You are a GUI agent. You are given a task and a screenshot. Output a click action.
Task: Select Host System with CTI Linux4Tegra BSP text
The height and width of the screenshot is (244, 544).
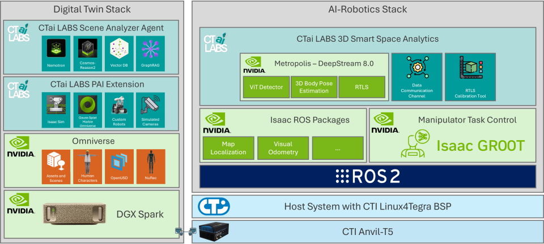click(368, 207)
